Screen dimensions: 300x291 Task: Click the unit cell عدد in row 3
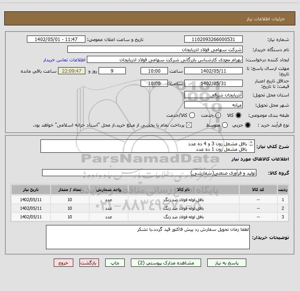point(108,217)
